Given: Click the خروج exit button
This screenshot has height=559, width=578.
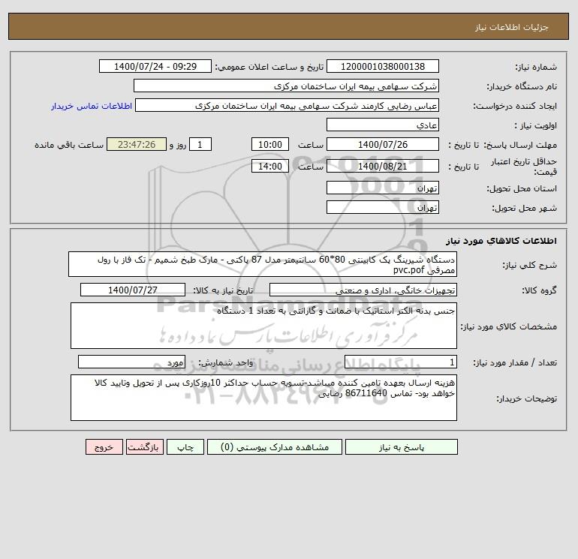Looking at the screenshot, I should pos(104,447).
